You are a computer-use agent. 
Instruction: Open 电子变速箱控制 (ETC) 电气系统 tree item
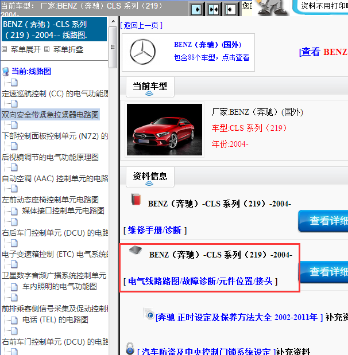(x=55, y=254)
